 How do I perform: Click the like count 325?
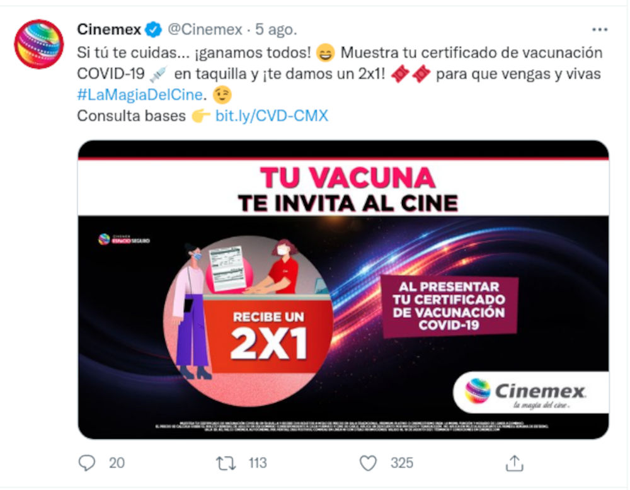click(x=402, y=463)
